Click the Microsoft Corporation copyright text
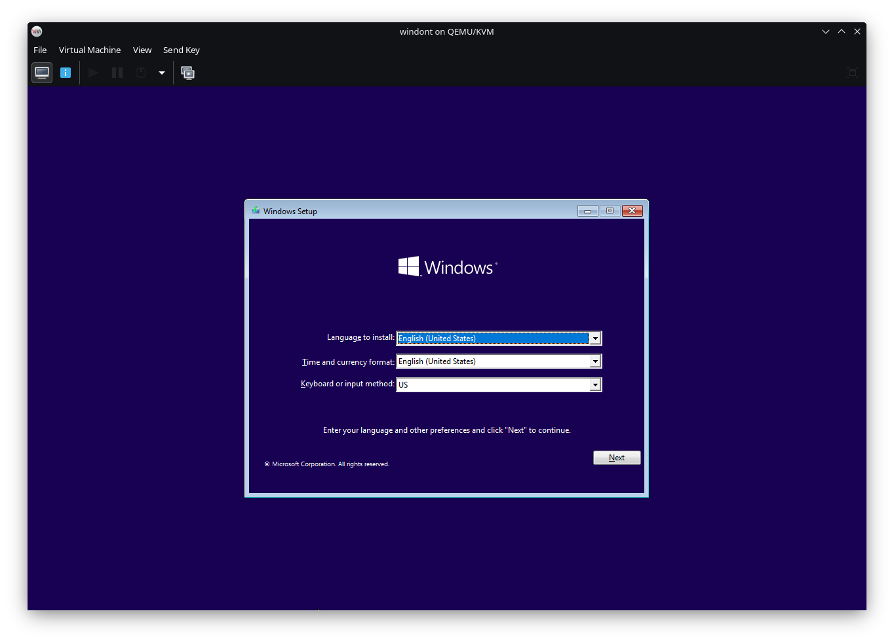This screenshot has width=894, height=643. tap(326, 464)
